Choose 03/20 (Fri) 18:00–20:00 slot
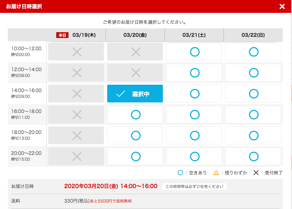This screenshot has width=292, height=209. click(x=135, y=136)
